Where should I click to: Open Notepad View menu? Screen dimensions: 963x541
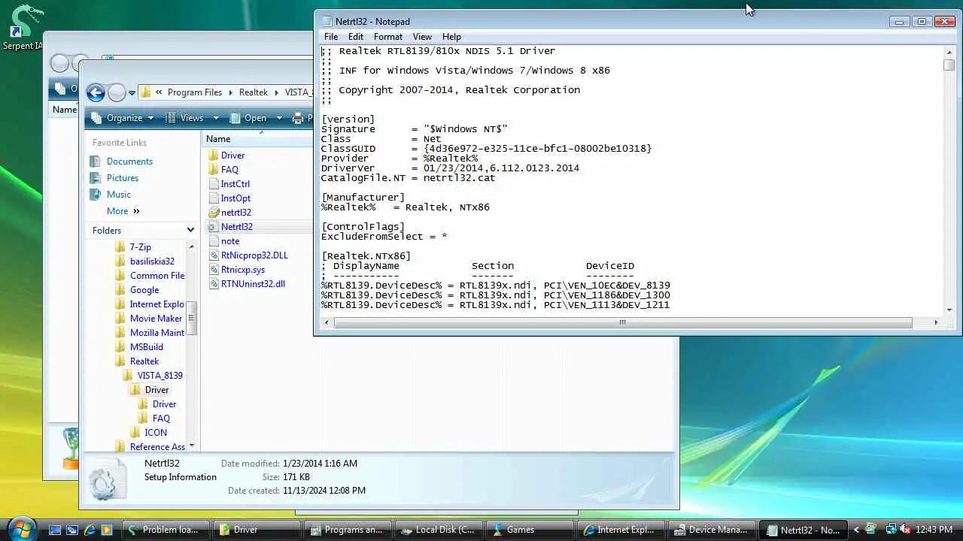pyautogui.click(x=422, y=37)
